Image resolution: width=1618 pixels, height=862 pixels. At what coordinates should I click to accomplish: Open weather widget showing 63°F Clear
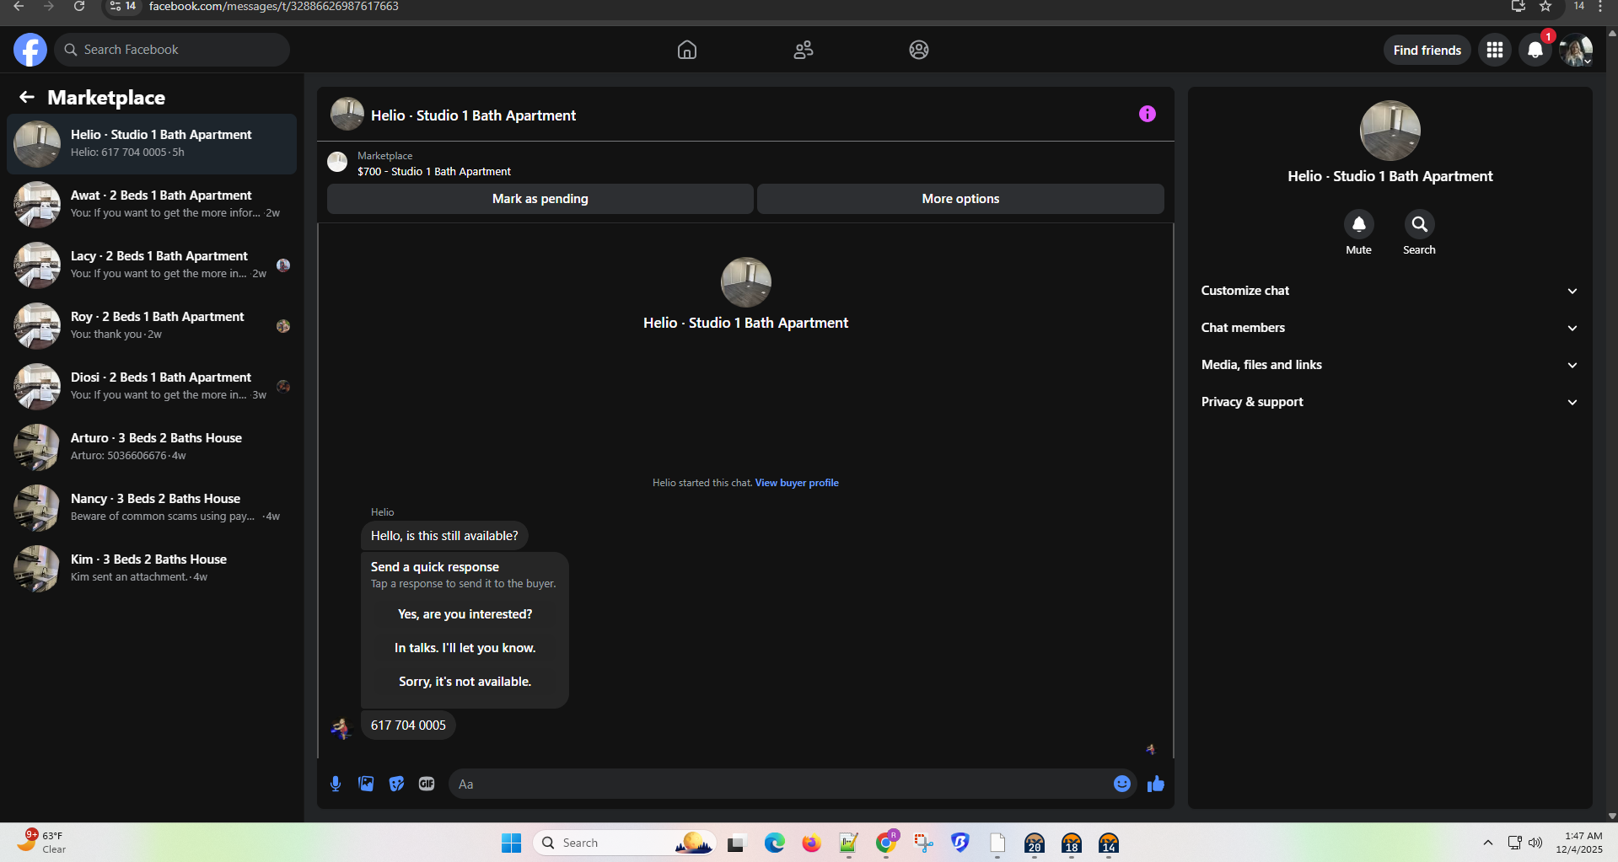42,842
